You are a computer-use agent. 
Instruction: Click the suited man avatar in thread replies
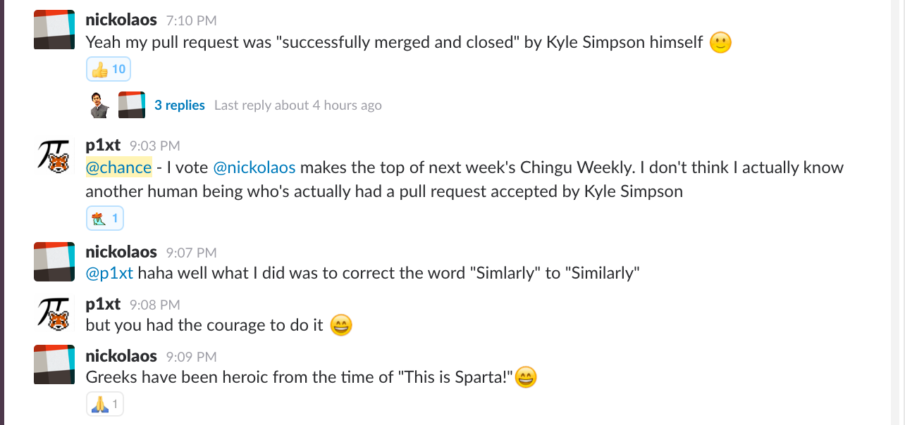(x=100, y=106)
